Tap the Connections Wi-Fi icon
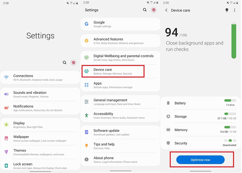This screenshot has width=242, height=173. 6,77
